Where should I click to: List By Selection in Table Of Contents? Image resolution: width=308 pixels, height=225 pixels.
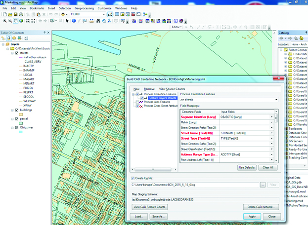tap(19, 38)
